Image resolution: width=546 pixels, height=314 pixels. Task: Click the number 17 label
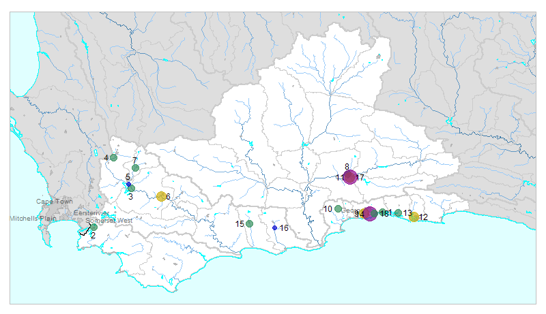click(360, 178)
